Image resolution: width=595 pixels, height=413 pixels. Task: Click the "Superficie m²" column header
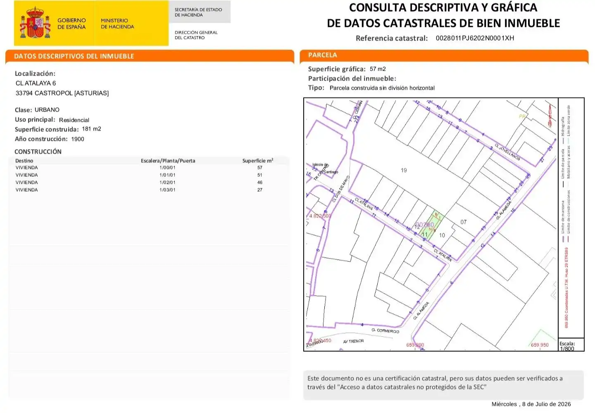[x=258, y=161]
